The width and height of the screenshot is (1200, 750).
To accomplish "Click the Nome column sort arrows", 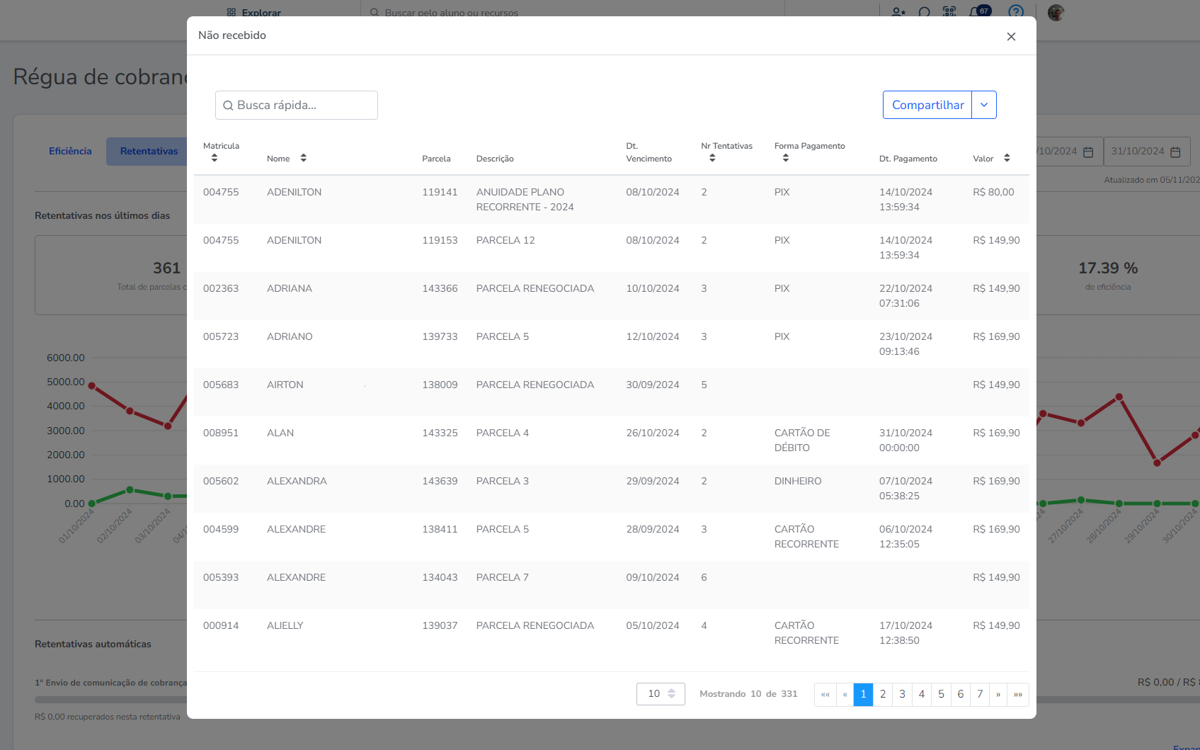I will 303,158.
